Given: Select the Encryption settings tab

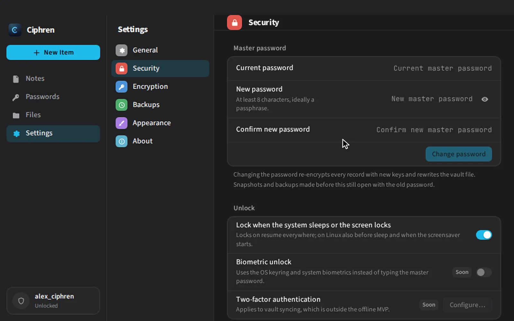Looking at the screenshot, I should pyautogui.click(x=160, y=87).
